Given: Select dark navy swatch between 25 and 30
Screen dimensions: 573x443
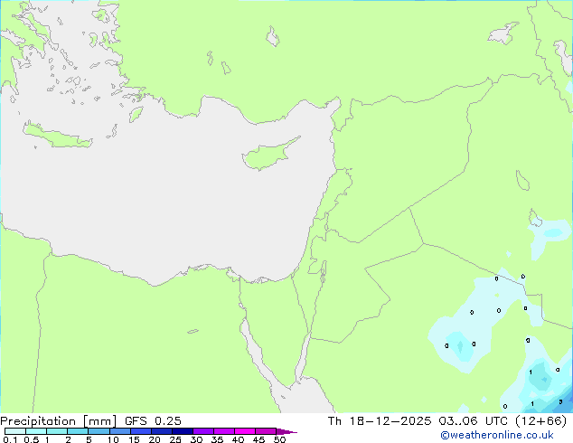Looking at the screenshot, I should coord(183,431).
